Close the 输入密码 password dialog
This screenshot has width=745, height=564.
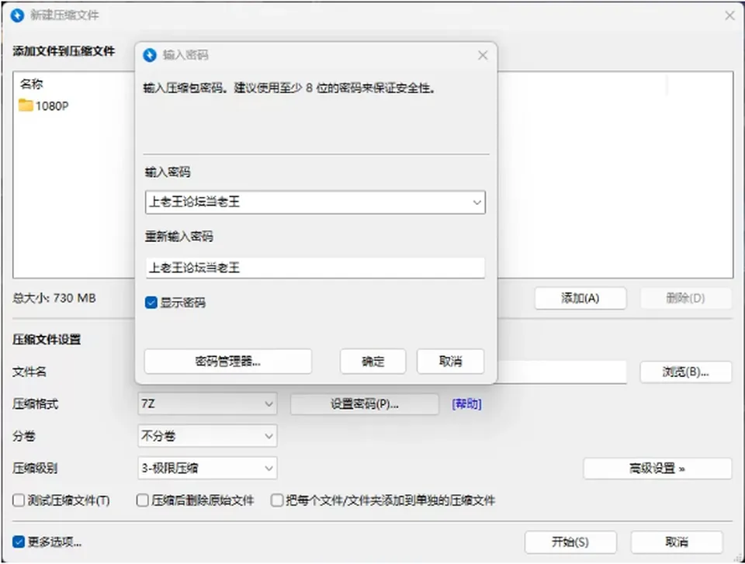[483, 56]
